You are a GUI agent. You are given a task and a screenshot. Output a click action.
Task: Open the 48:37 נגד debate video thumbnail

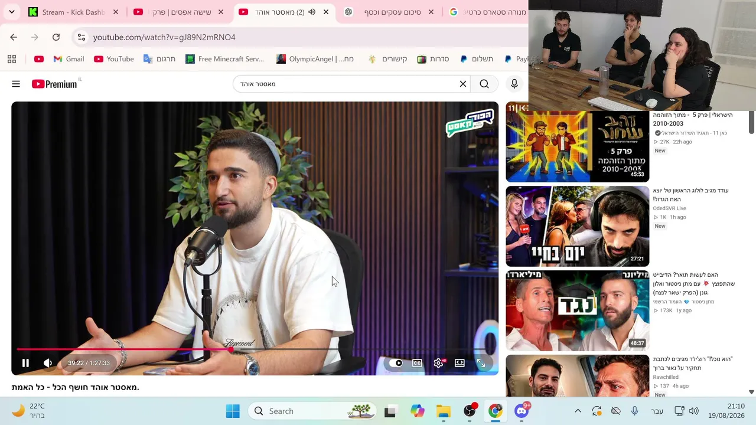[x=578, y=311]
